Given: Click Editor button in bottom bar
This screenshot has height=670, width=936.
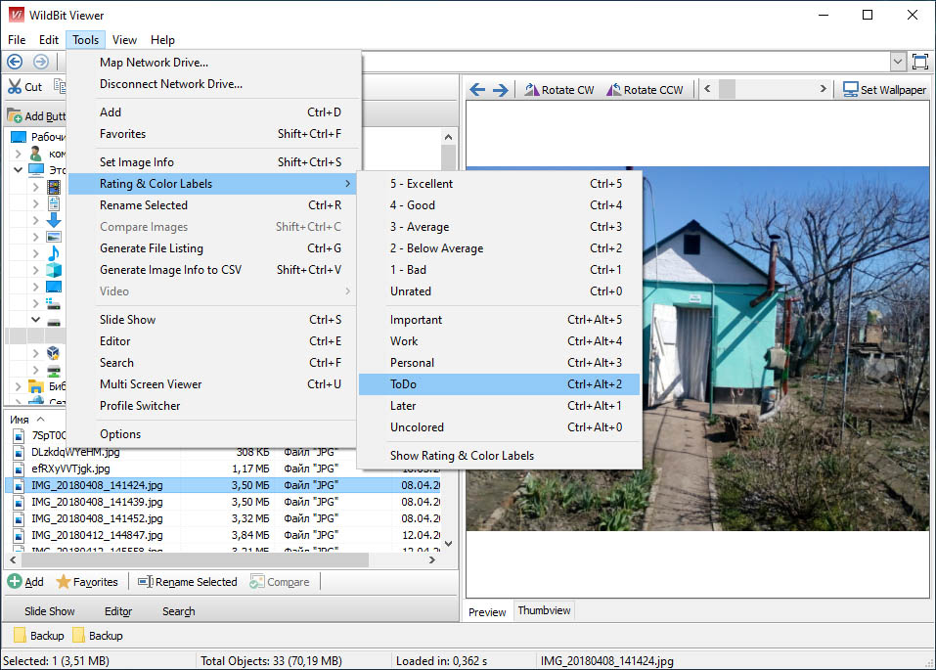Looking at the screenshot, I should tap(118, 611).
